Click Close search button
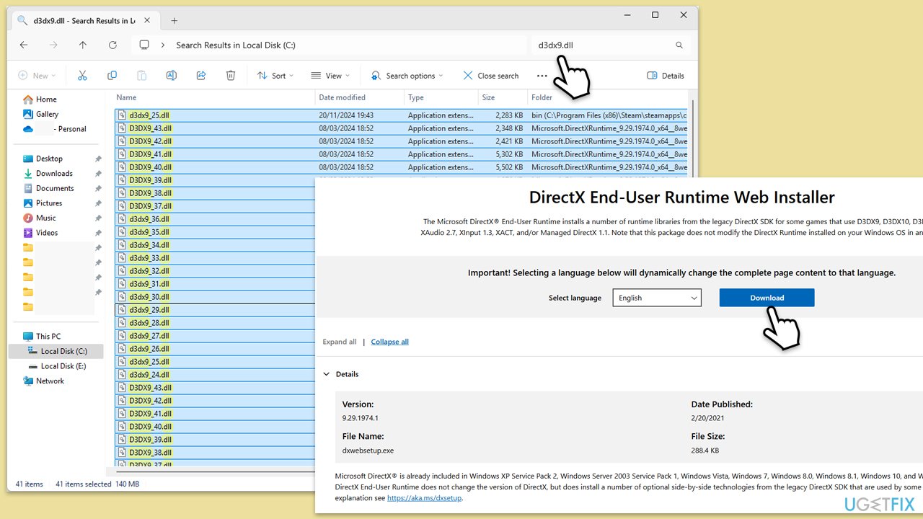Viewport: 923px width, 519px height. 490,76
